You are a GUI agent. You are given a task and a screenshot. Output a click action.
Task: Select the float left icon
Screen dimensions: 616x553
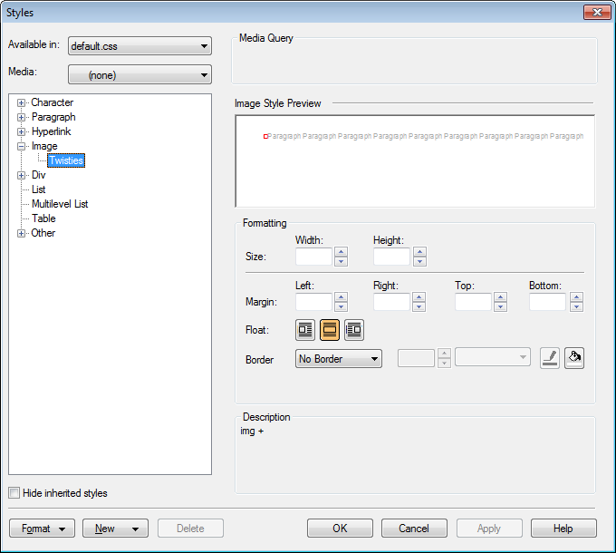tap(305, 330)
